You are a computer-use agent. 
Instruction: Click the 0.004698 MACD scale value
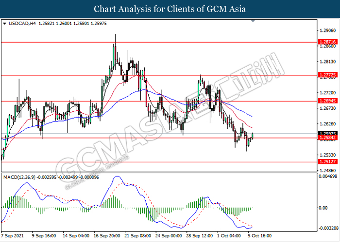click(328, 176)
